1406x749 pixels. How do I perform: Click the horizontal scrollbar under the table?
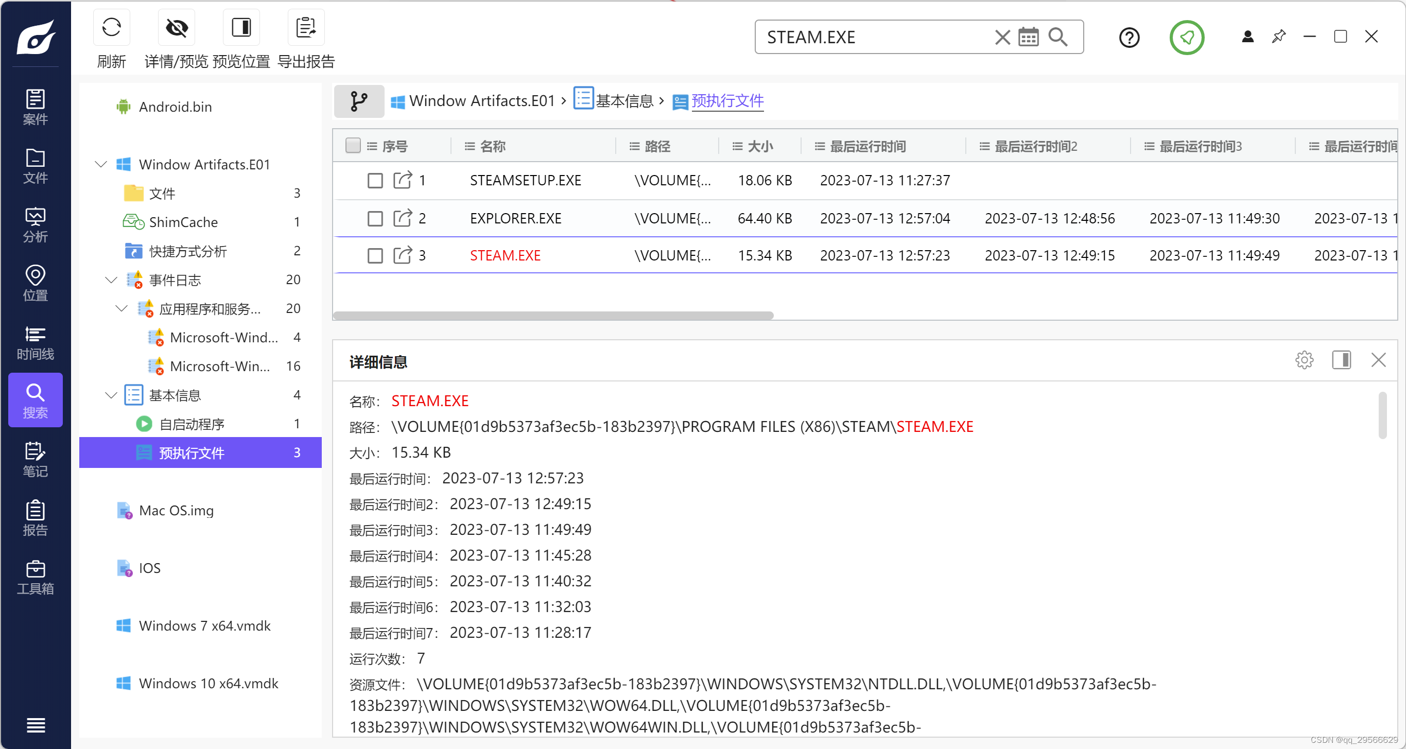tap(553, 316)
